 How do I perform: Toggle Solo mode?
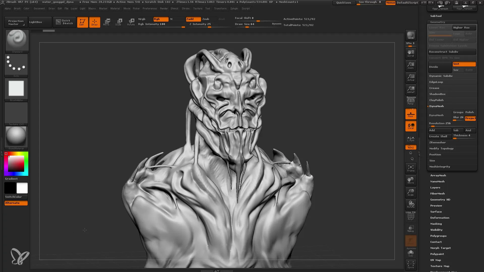[411, 253]
